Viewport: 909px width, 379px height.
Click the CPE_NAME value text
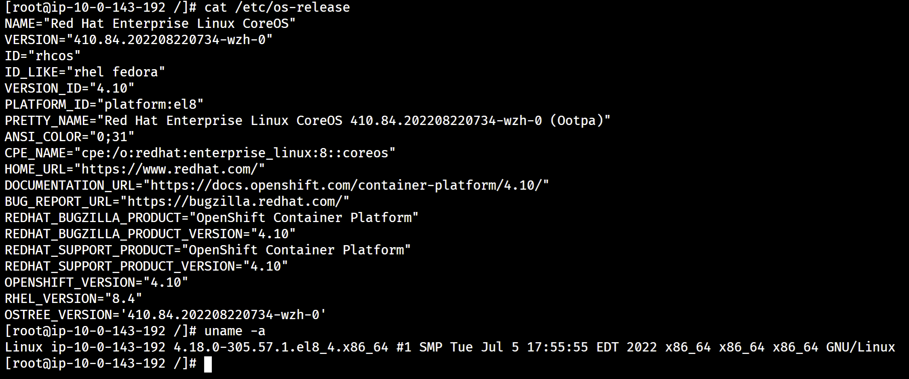(x=235, y=153)
